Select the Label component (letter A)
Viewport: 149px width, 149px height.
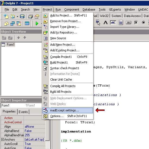point(105,23)
